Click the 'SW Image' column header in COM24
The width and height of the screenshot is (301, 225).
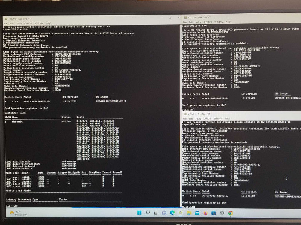pos(281,192)
